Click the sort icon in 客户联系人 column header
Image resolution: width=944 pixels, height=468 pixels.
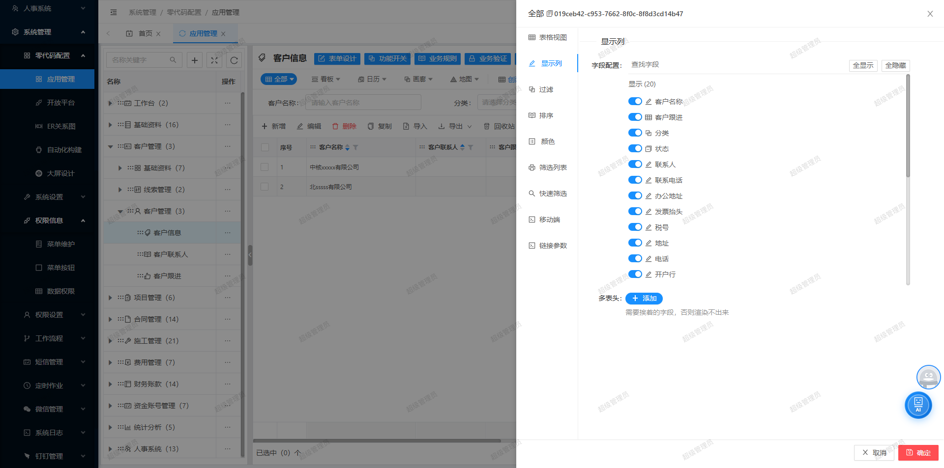(x=462, y=147)
